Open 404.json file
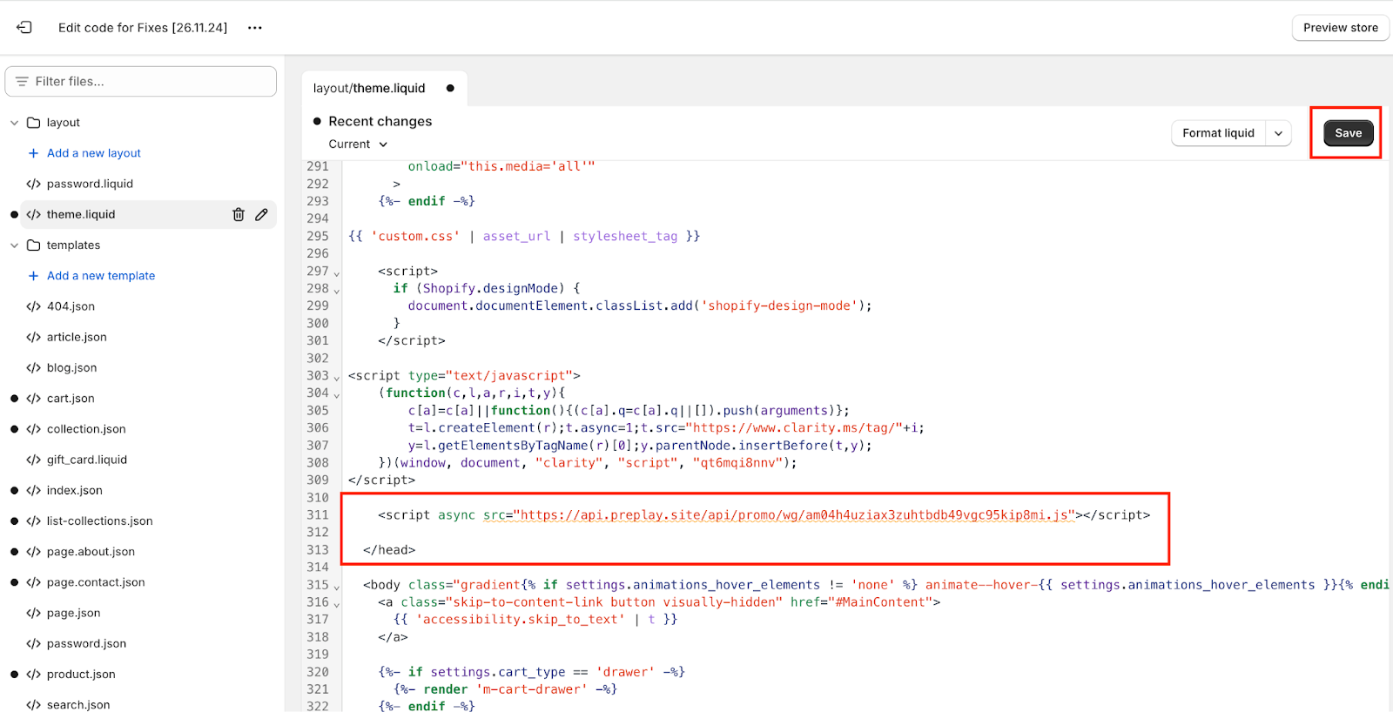 [x=71, y=306]
